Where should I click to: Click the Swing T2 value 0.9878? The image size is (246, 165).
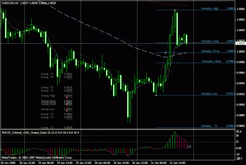tap(68, 117)
